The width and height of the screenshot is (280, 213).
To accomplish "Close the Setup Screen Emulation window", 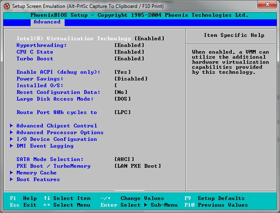I will coord(267,4).
